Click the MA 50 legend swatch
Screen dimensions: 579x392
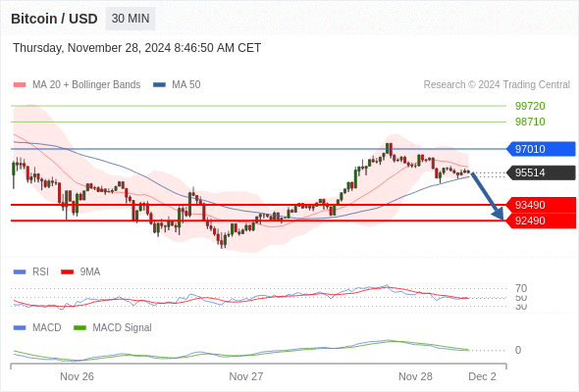pos(159,85)
